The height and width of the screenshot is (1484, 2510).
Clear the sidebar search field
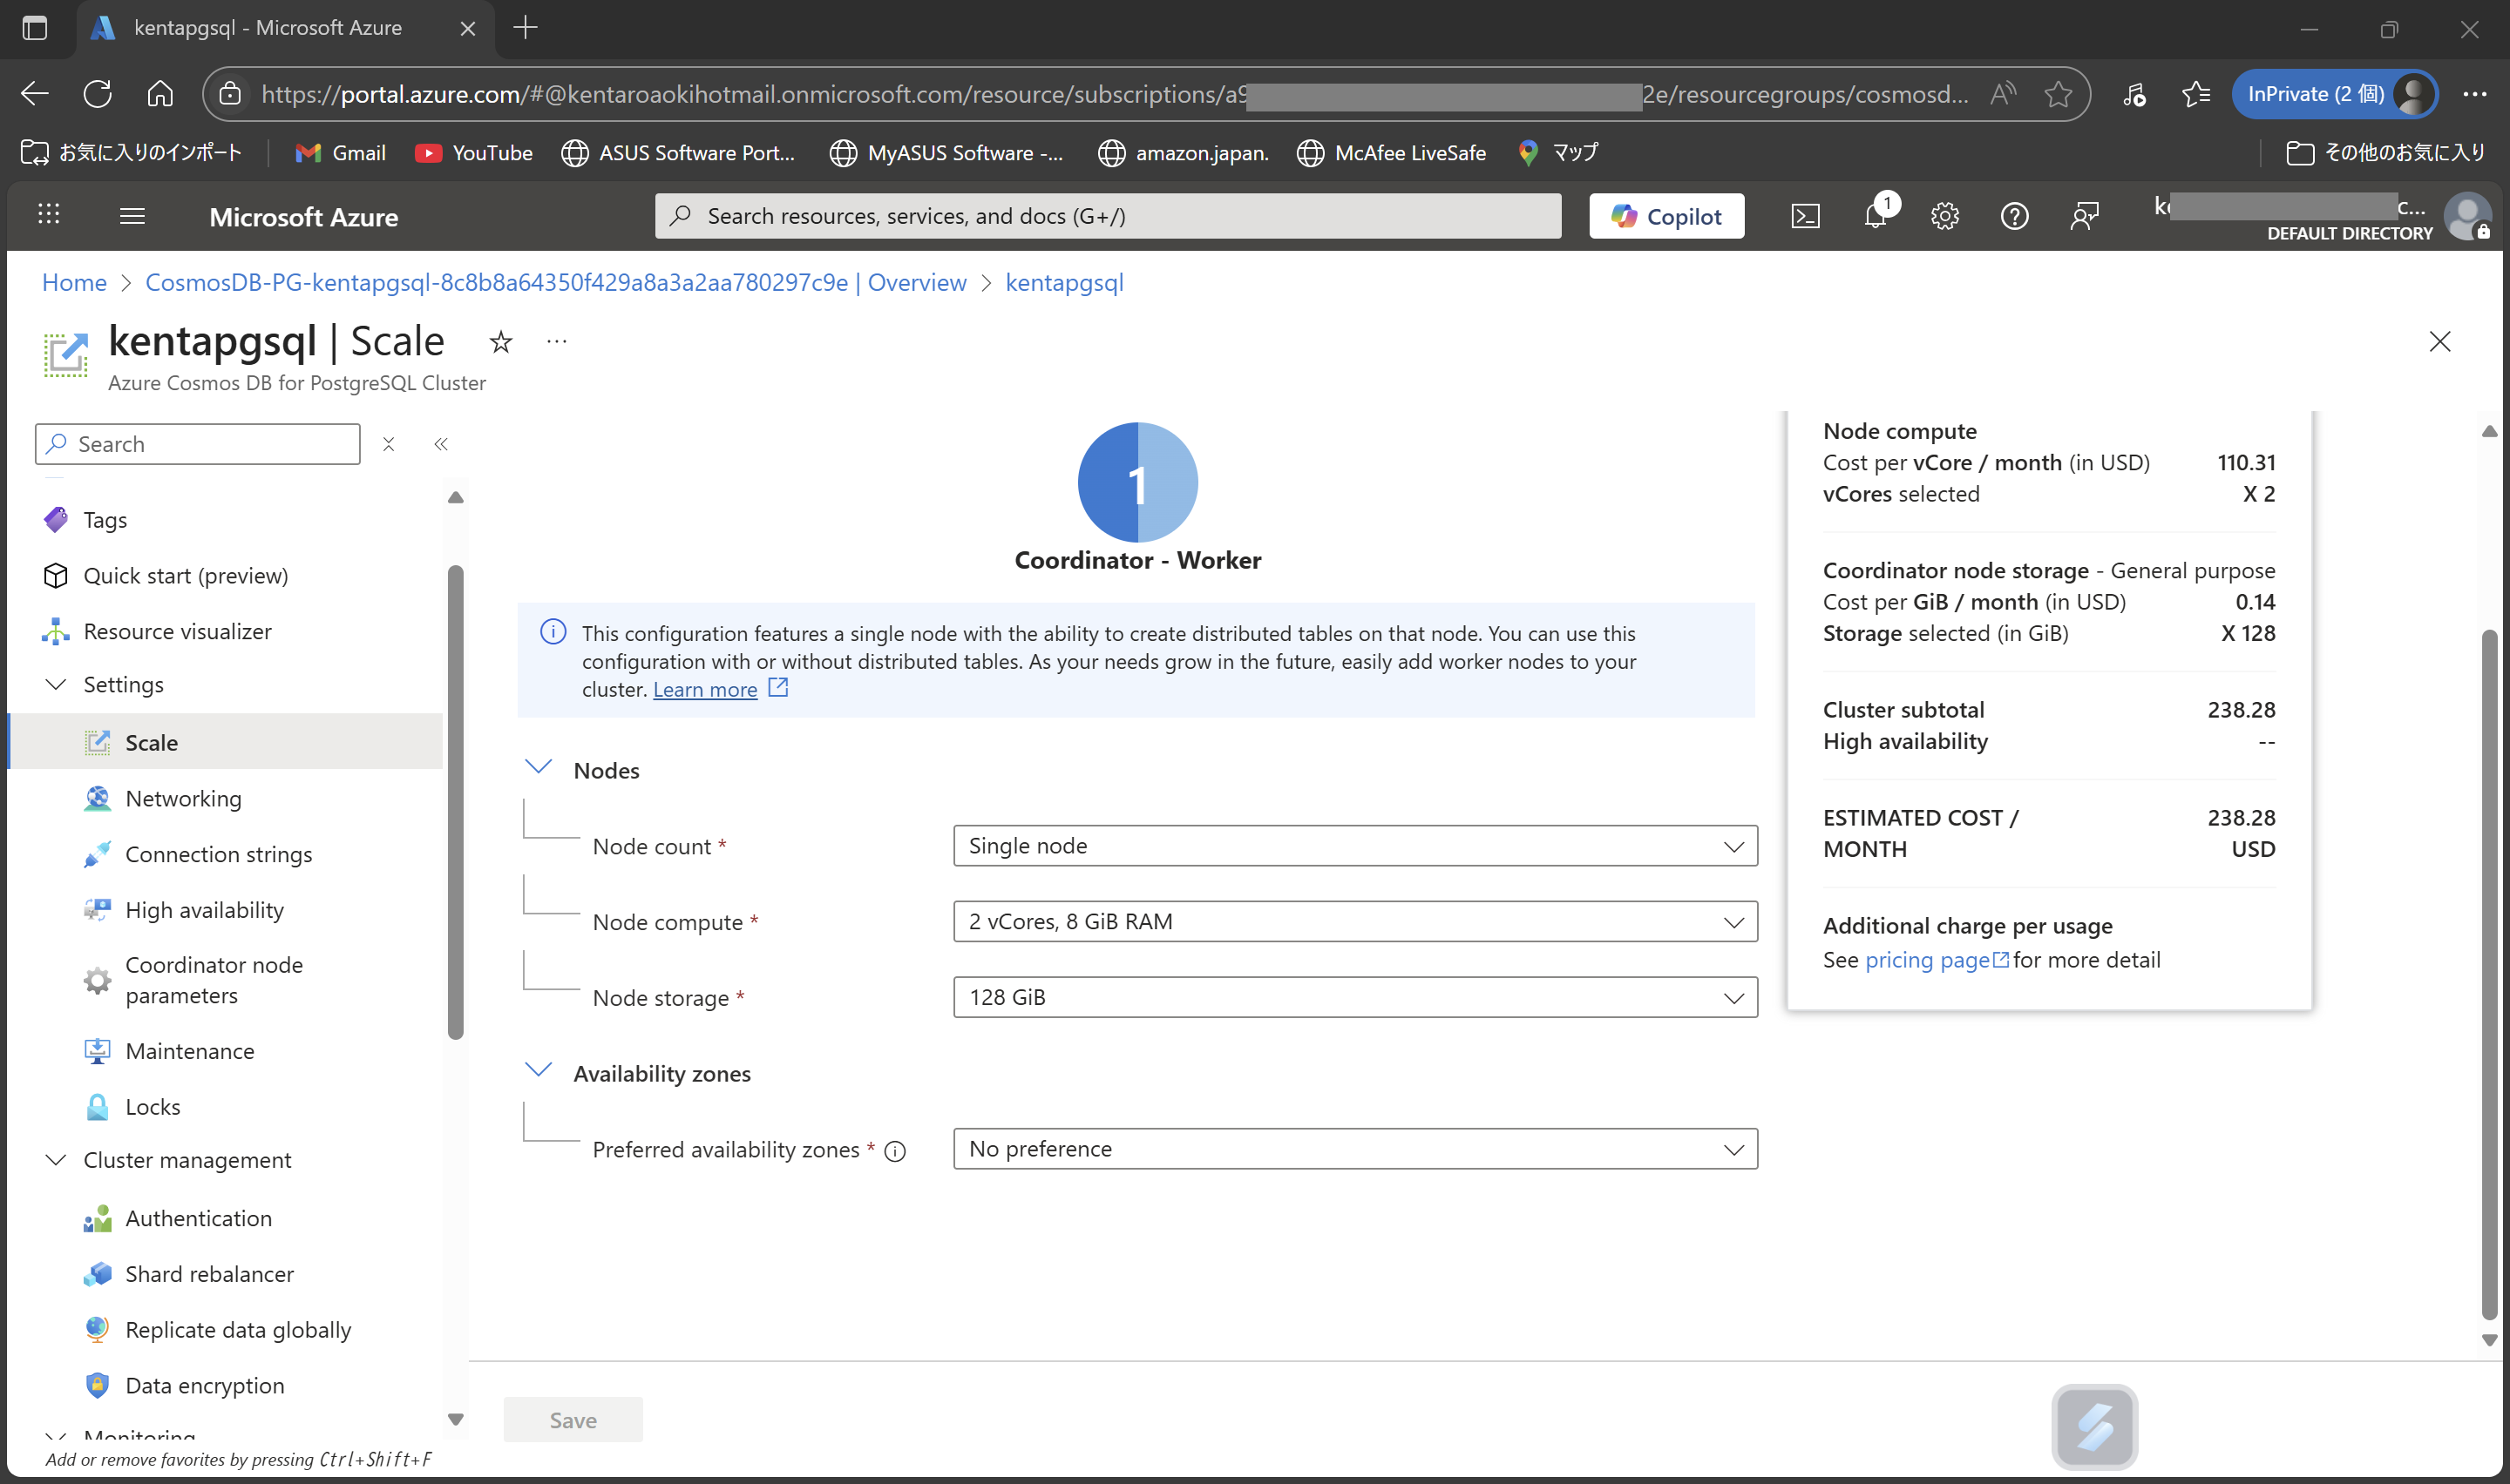click(390, 444)
